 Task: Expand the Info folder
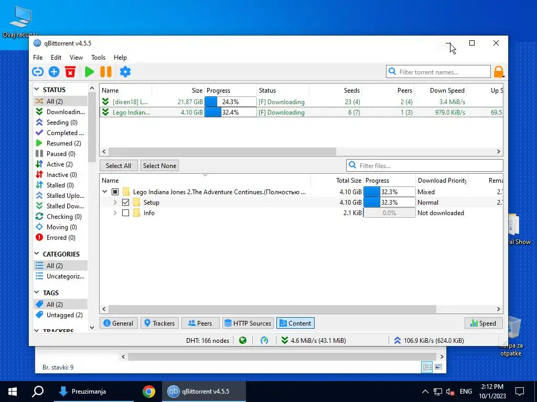coord(115,213)
